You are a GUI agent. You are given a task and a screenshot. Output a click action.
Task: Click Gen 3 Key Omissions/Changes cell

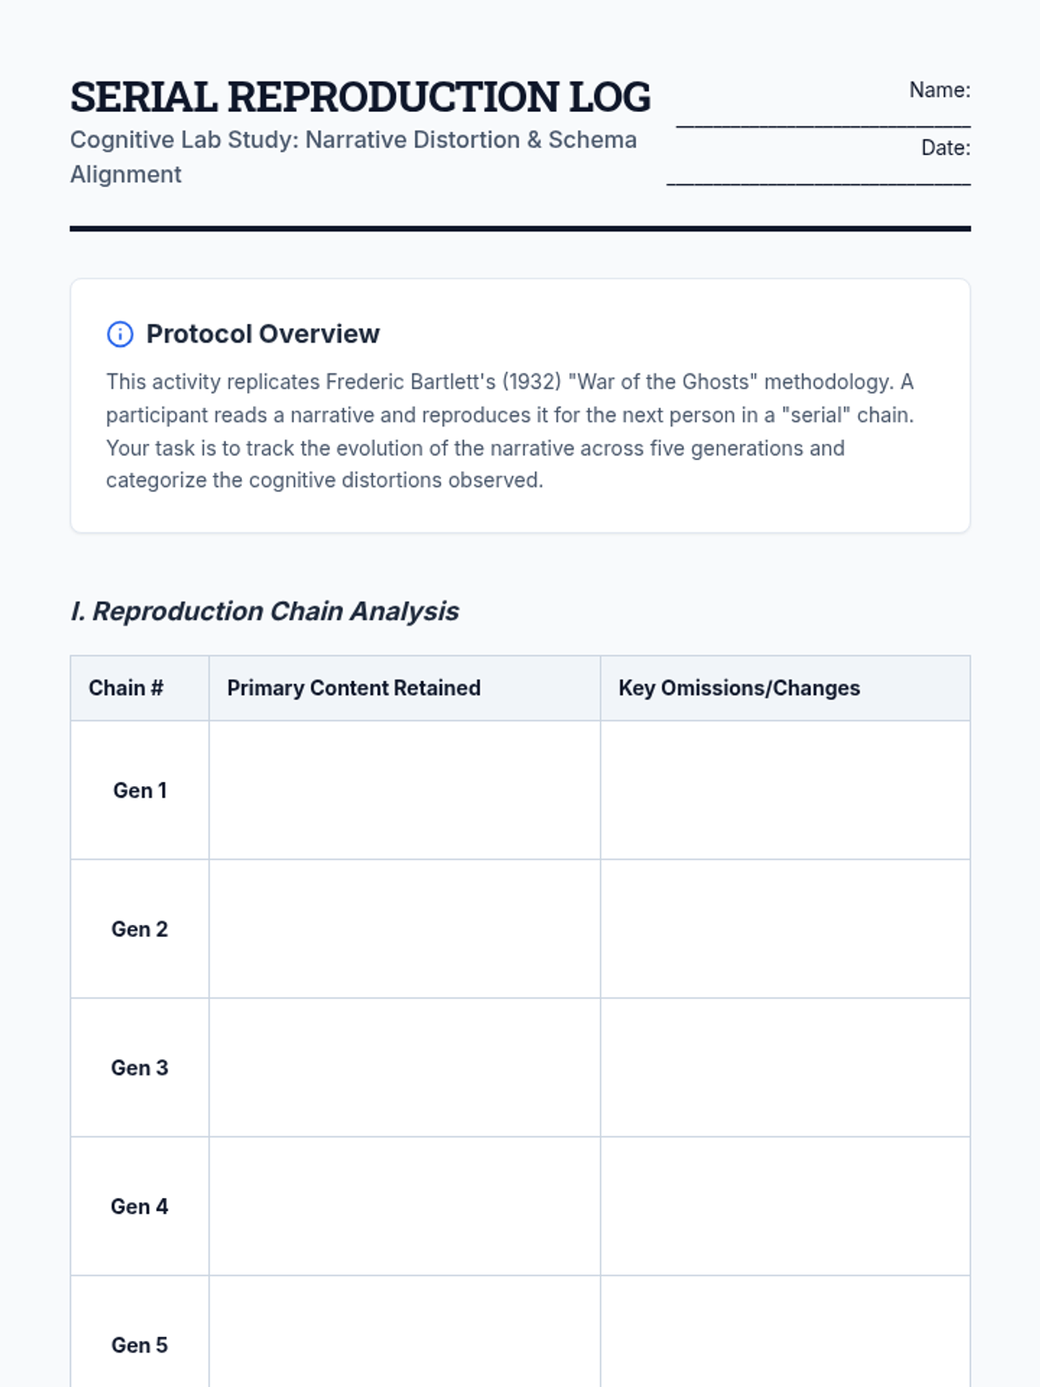coord(785,1068)
